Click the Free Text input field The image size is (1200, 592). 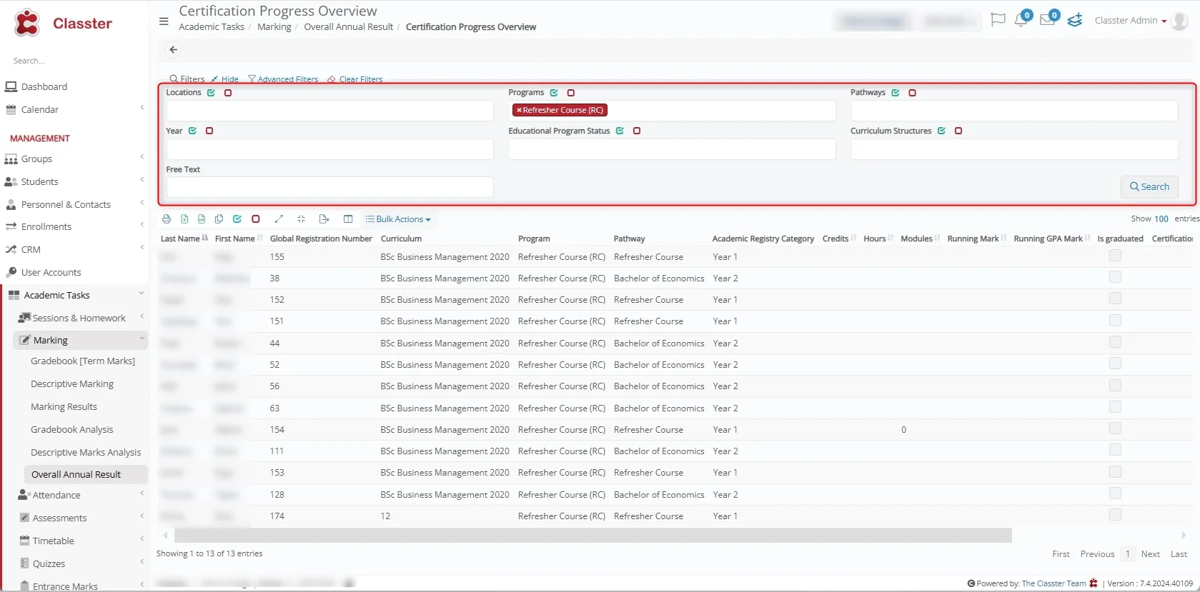(x=329, y=187)
